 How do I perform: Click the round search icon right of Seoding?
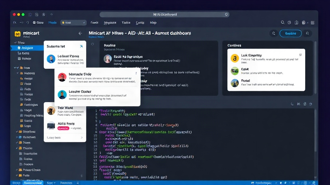pyautogui.click(x=307, y=33)
